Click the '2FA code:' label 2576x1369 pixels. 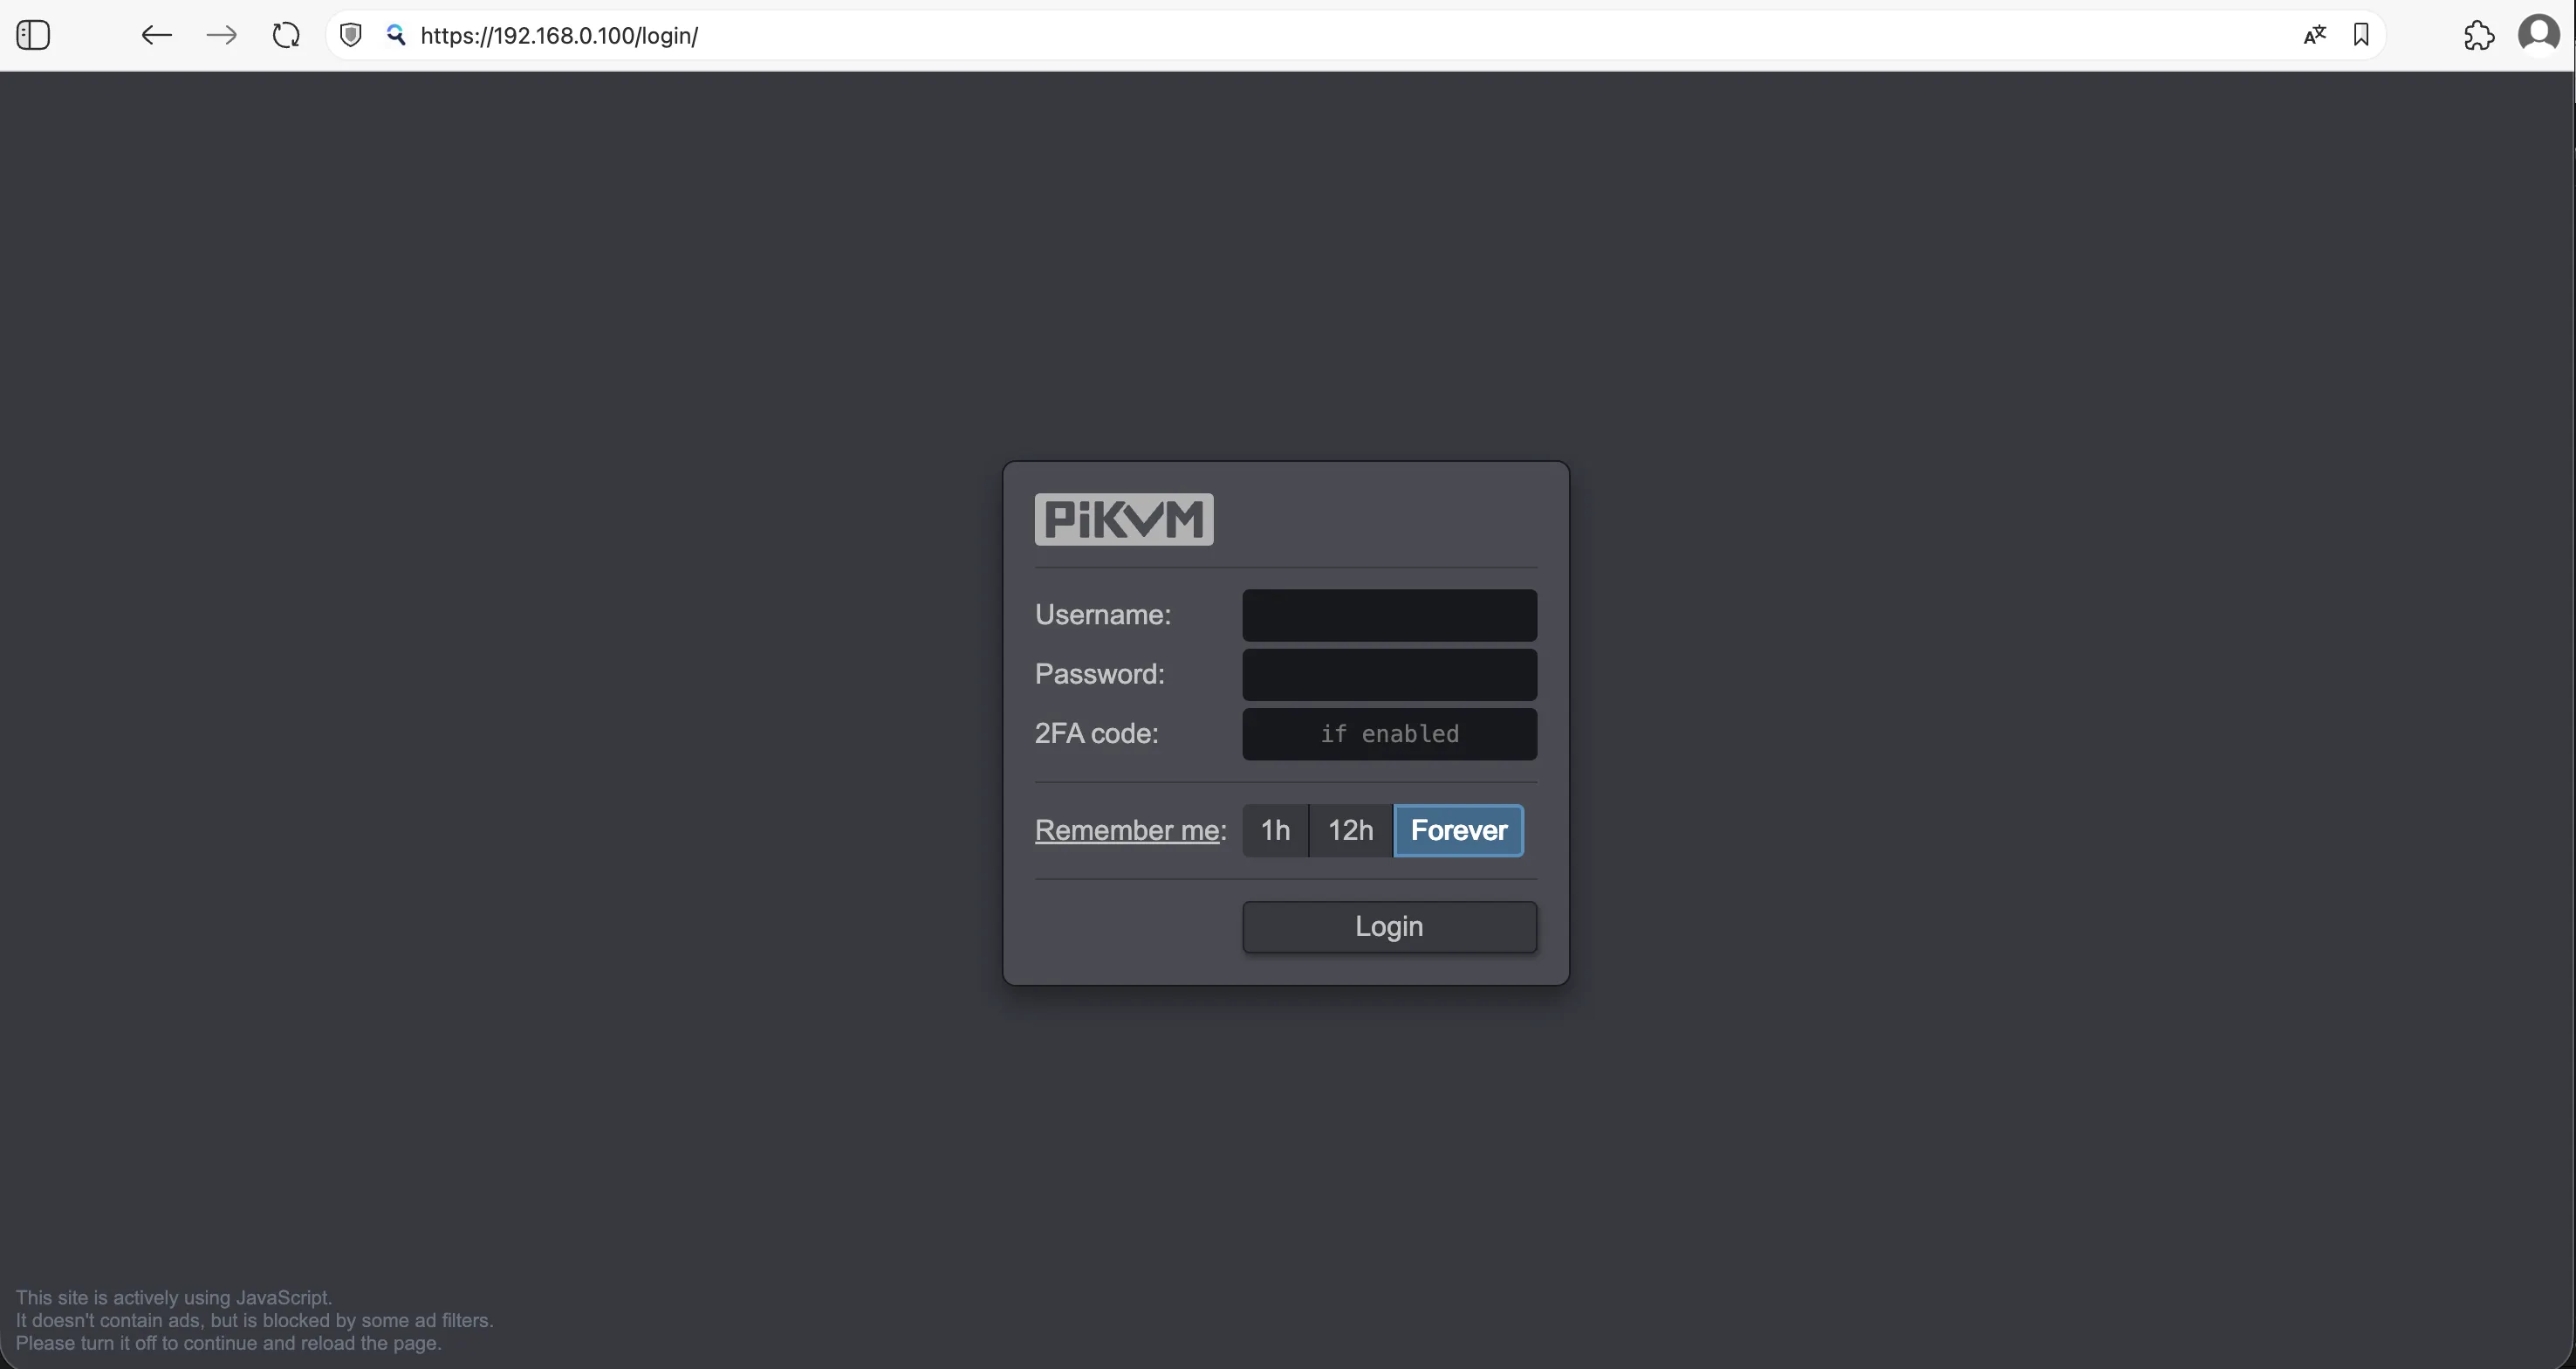1097,733
